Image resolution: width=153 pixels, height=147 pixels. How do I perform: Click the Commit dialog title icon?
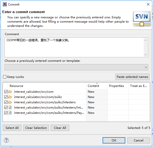[5, 4]
